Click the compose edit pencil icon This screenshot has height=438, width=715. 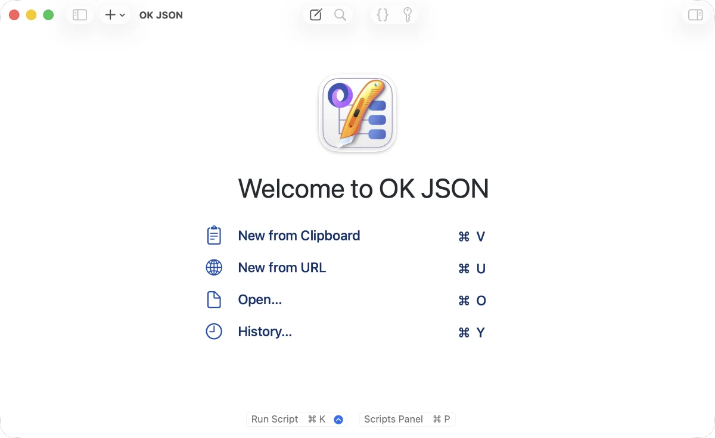click(x=316, y=15)
